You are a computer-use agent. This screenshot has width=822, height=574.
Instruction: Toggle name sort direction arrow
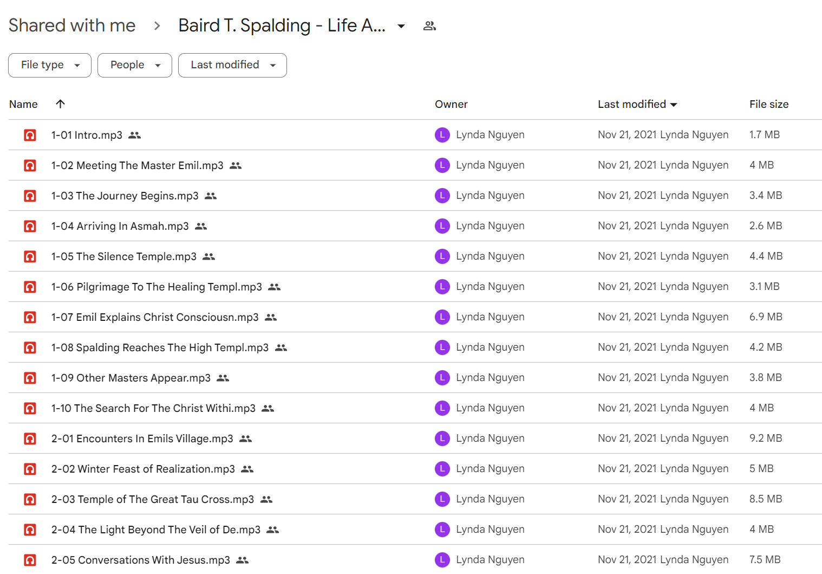coord(60,104)
